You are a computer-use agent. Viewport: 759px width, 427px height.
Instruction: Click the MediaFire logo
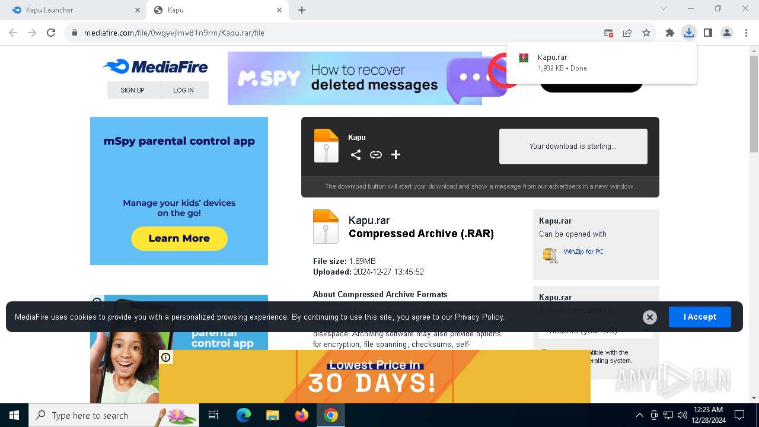coord(155,66)
